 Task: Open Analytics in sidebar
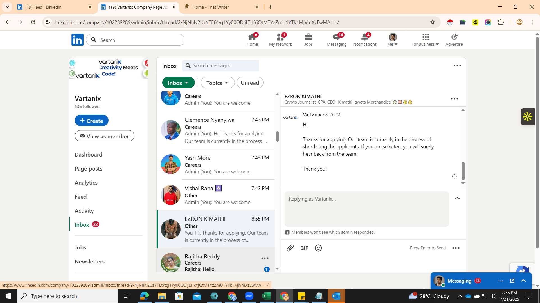coord(86,183)
